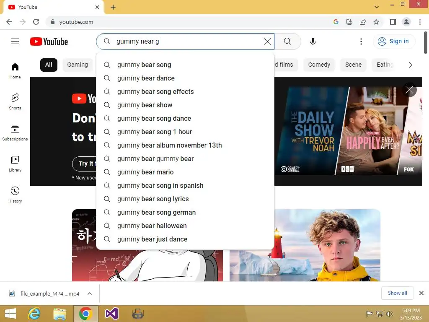429x322 pixels.
Task: Open Chrome three-dot menu
Action: [x=420, y=22]
